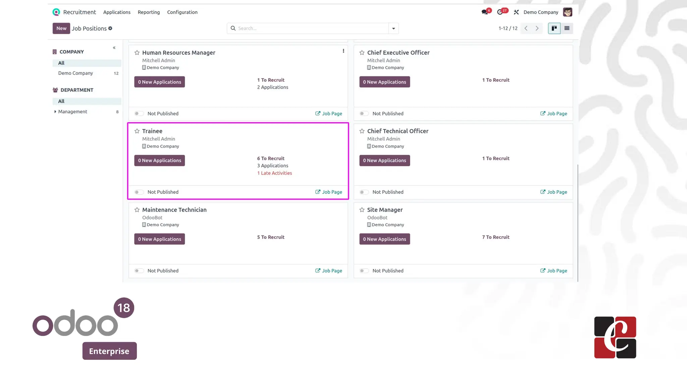Viewport: 687px width, 386px height.
Task: Open Job Positions gear settings
Action: coord(110,28)
